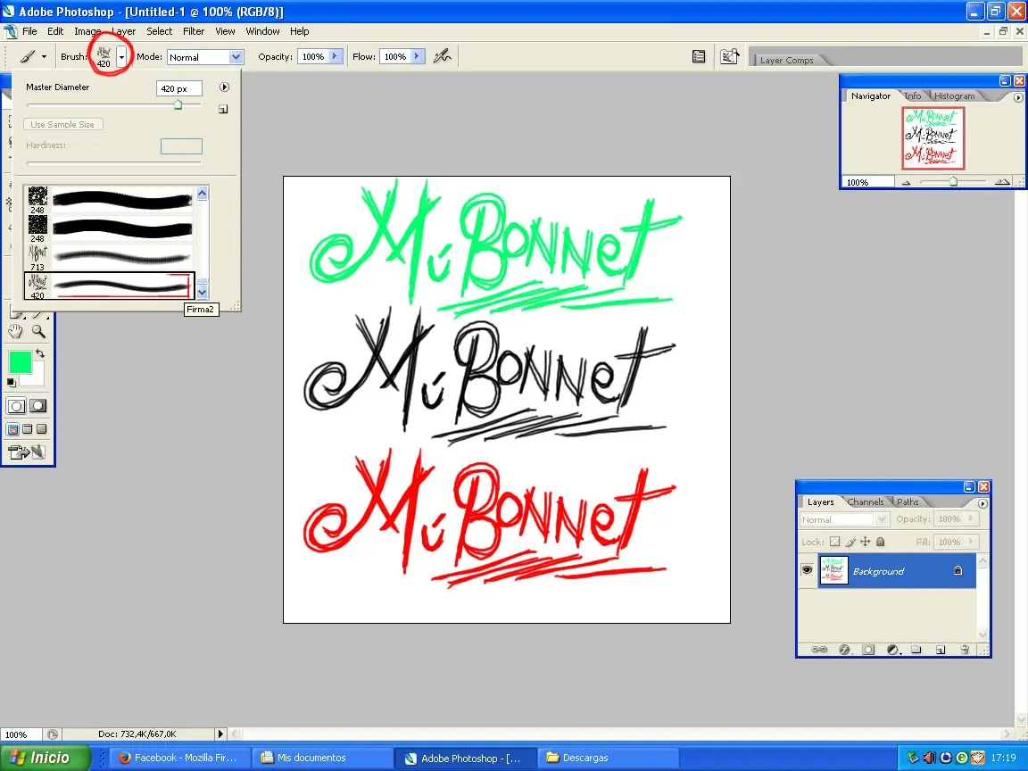Add a layer style with the f icon
The width and height of the screenshot is (1028, 771).
pyautogui.click(x=845, y=650)
